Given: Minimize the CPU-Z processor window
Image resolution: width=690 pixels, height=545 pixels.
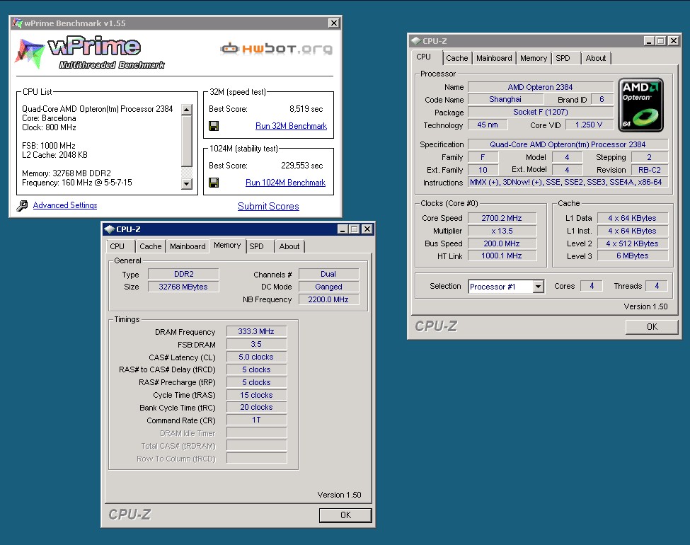Looking at the screenshot, I should point(649,41).
